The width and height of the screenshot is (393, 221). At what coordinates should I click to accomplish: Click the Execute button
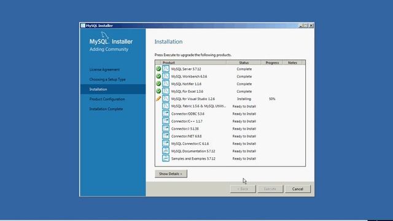pyautogui.click(x=270, y=189)
